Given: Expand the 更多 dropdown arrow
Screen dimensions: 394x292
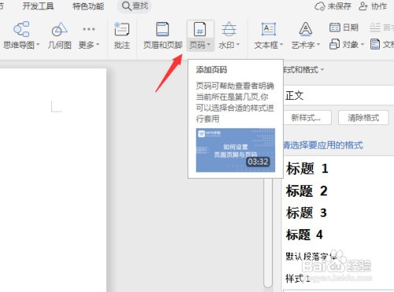Looking at the screenshot, I should click(98, 45).
